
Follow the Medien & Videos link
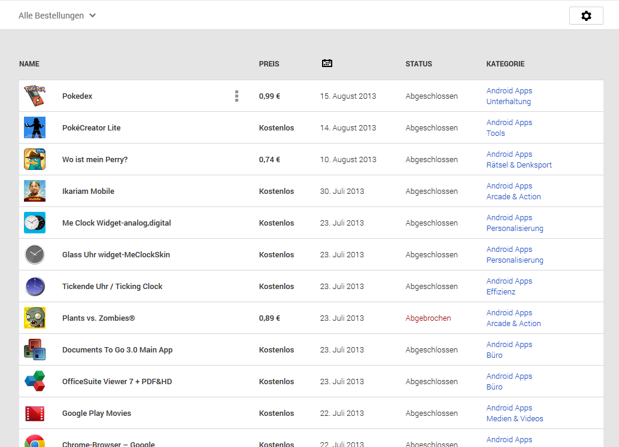click(515, 419)
